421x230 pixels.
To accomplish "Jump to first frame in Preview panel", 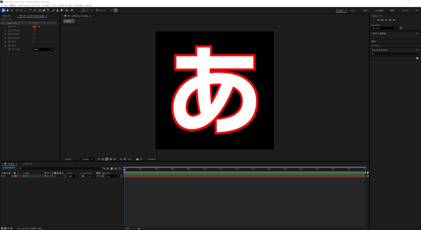I will 378,20.
